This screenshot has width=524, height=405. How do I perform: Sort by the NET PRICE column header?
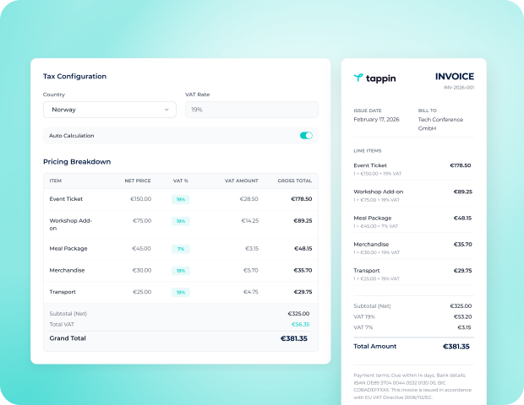tap(137, 181)
